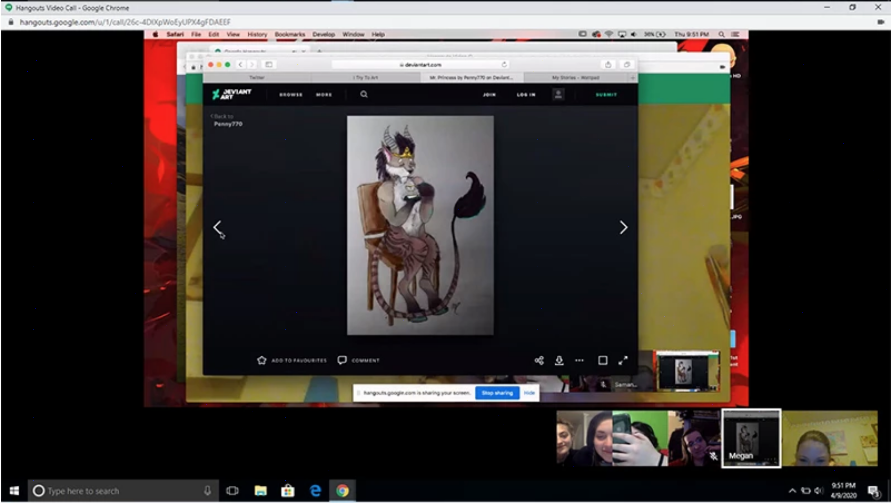Toggle theater view square icon
The image size is (892, 503).
click(x=603, y=360)
